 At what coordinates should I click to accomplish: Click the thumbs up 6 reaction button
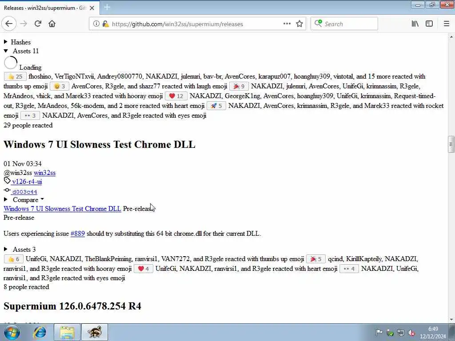(x=14, y=259)
